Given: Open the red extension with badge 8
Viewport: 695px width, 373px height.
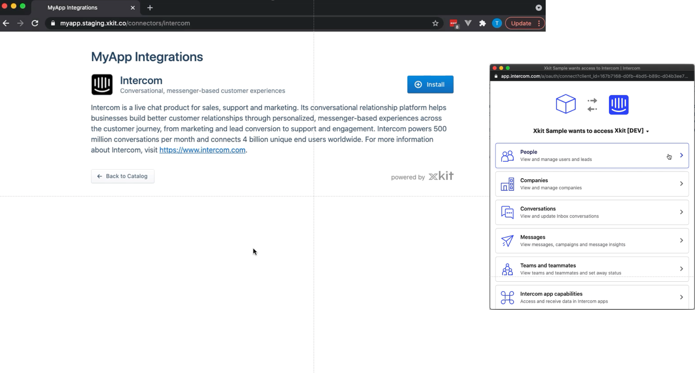Looking at the screenshot, I should (454, 24).
